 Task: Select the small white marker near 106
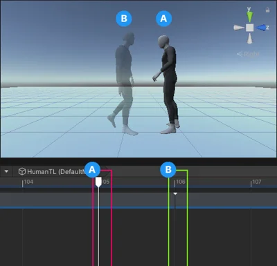[175, 193]
